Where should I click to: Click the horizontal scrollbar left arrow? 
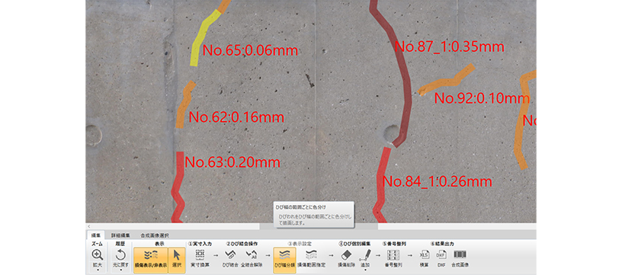tap(88, 226)
